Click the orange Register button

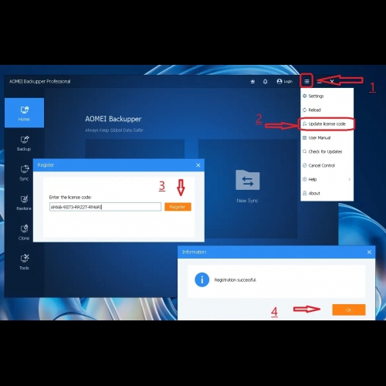click(178, 207)
